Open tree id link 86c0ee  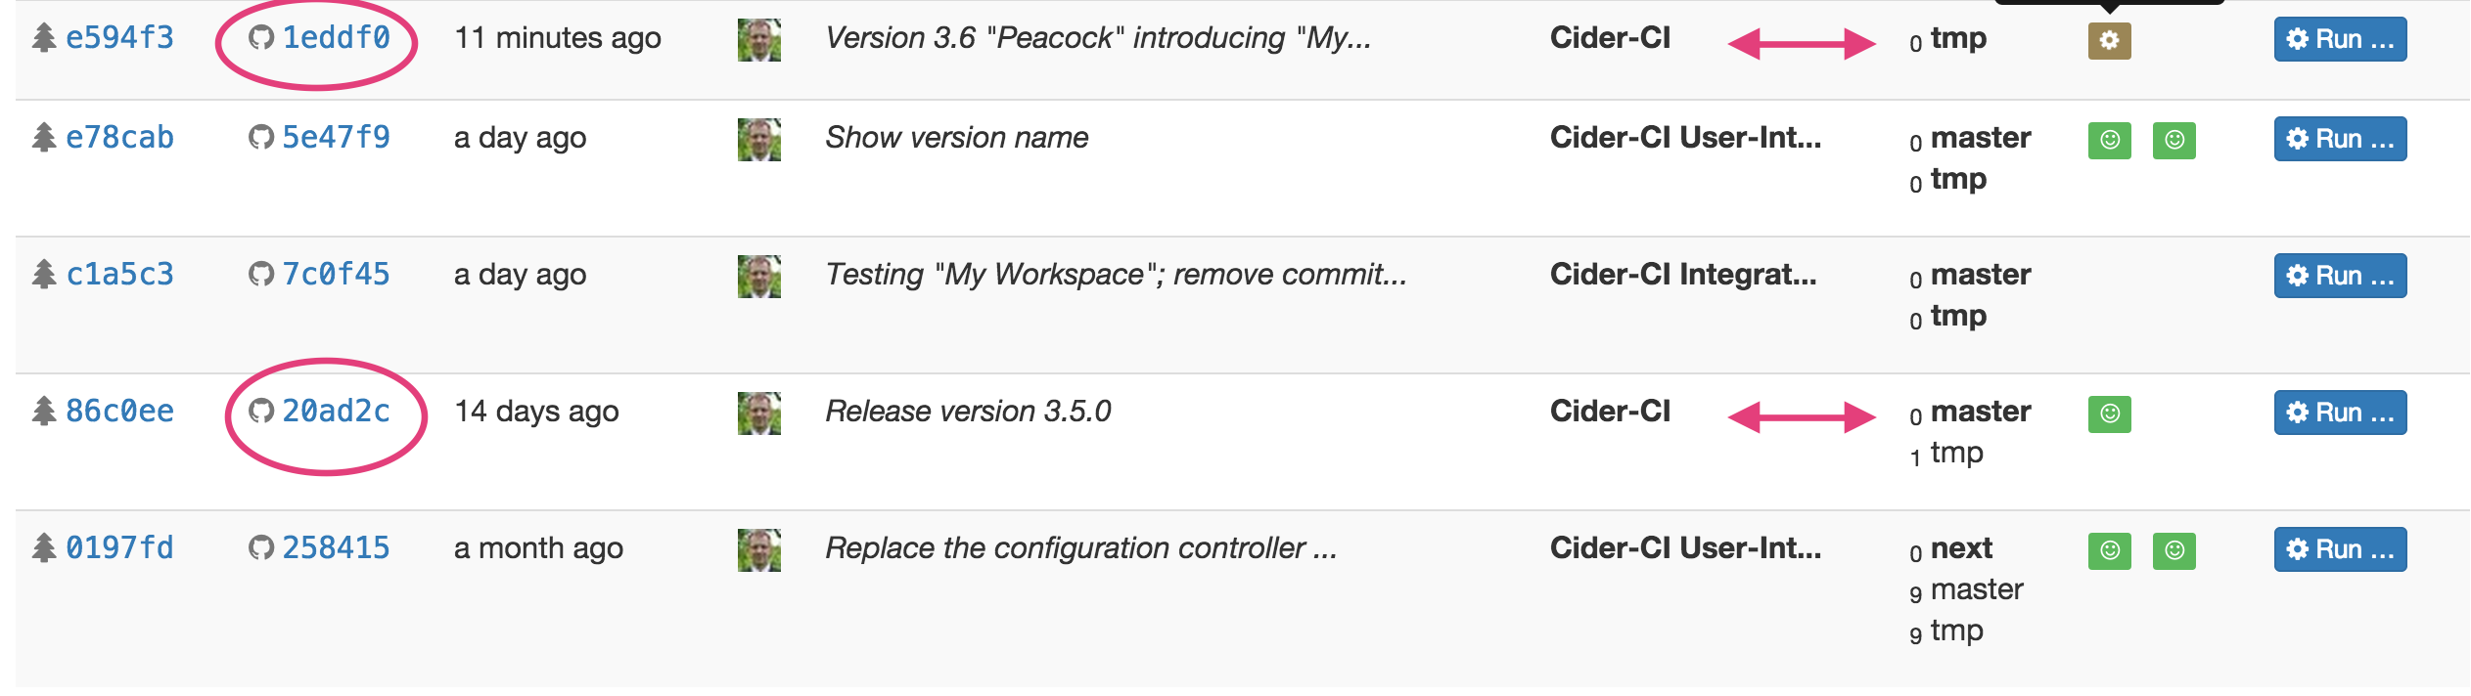click(119, 412)
